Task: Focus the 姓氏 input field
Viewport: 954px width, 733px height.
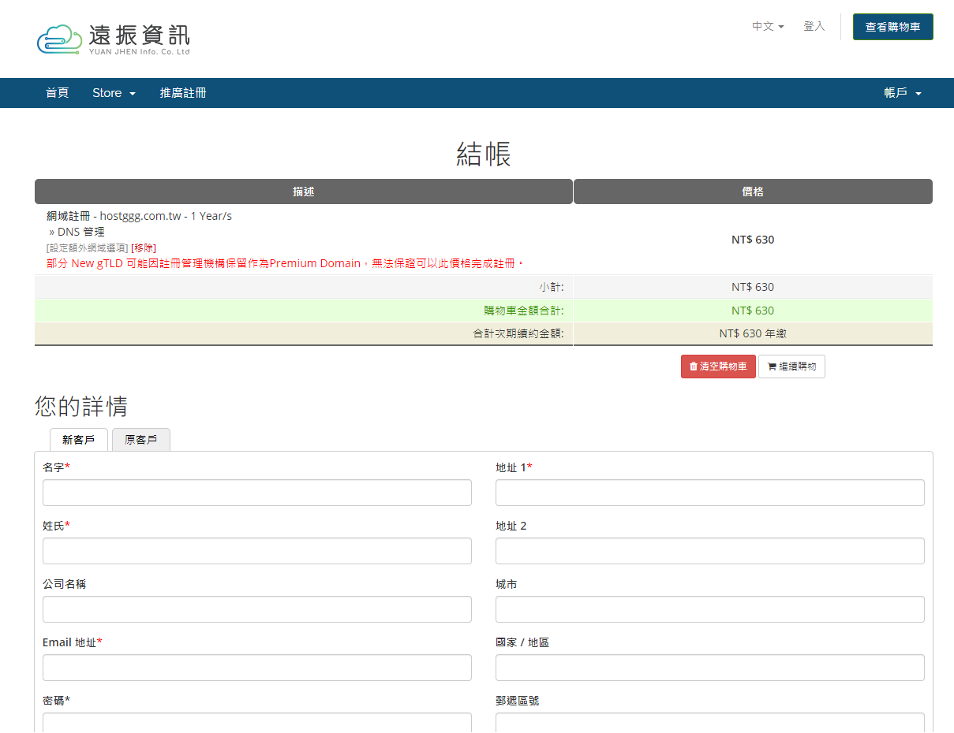Action: 257,551
